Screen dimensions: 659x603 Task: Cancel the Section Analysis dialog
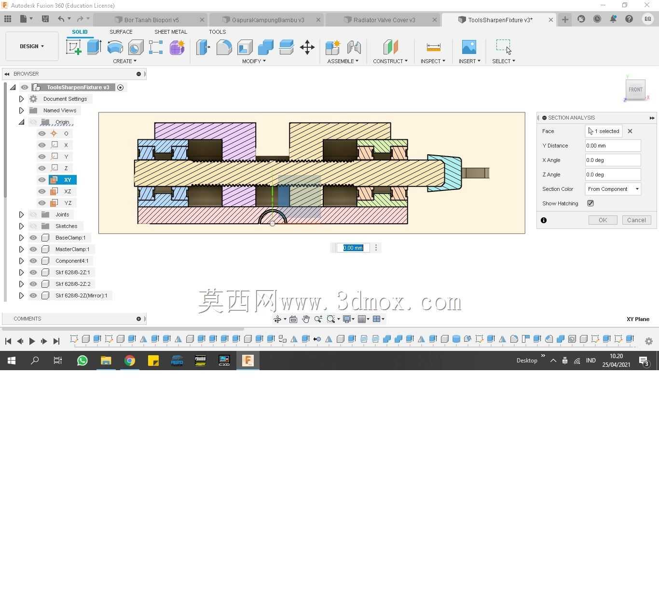pyautogui.click(x=636, y=220)
